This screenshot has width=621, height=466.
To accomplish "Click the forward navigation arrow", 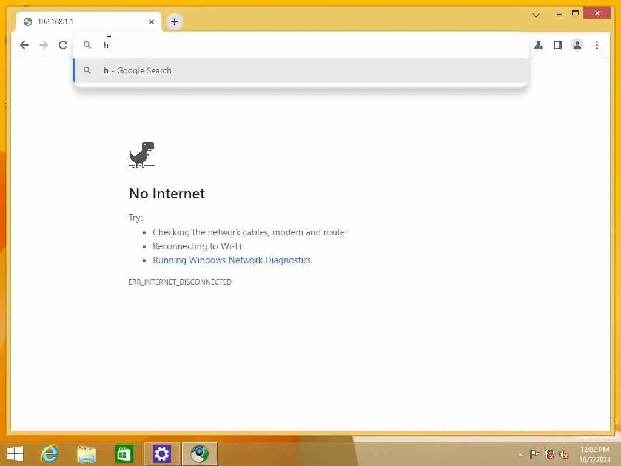I will pyautogui.click(x=44, y=45).
